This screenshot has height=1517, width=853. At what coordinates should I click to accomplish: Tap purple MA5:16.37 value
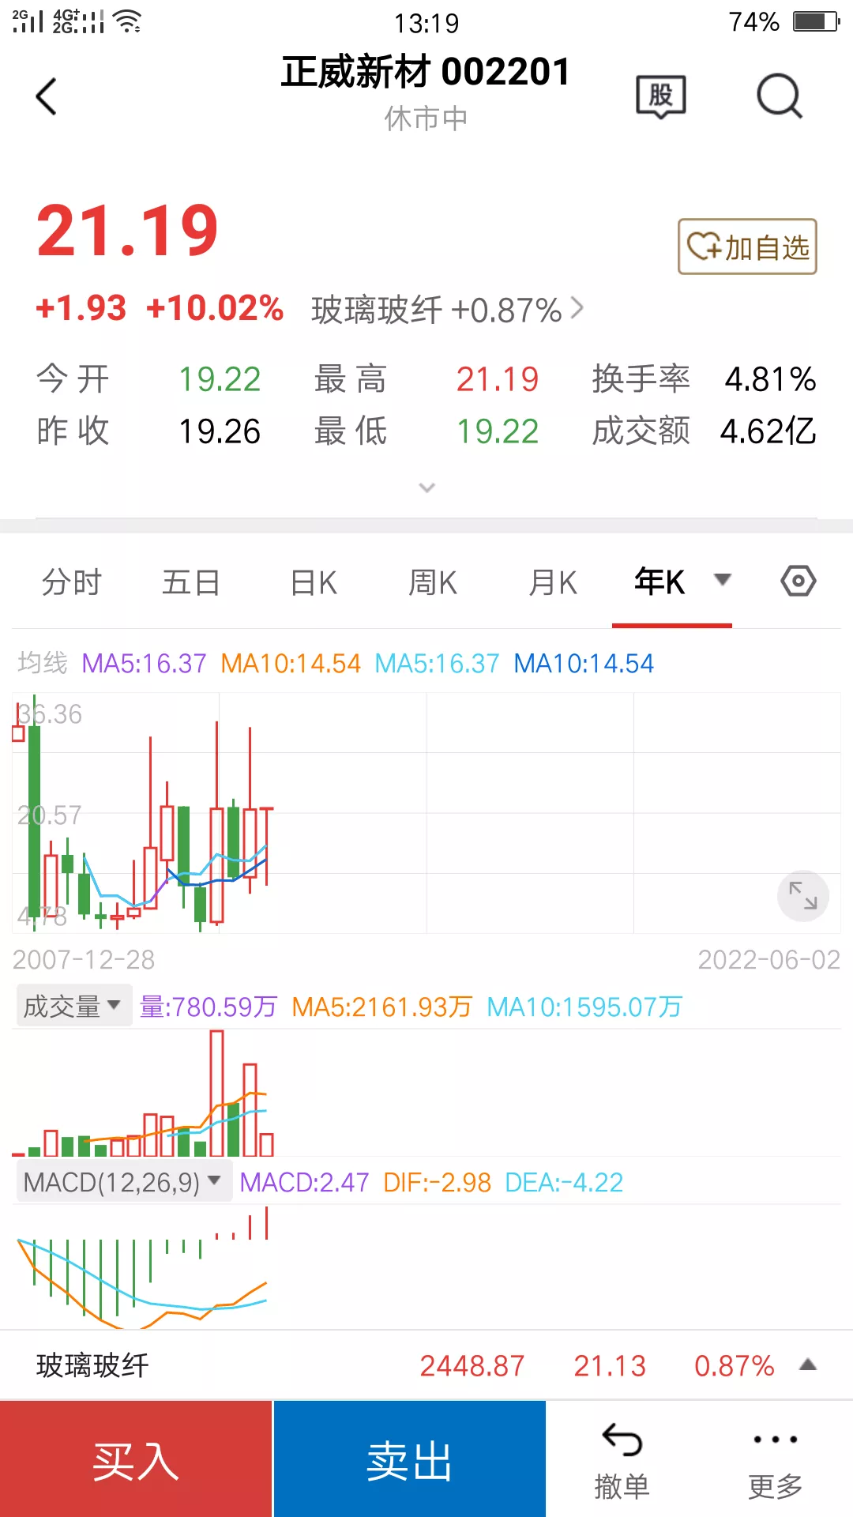point(144,663)
